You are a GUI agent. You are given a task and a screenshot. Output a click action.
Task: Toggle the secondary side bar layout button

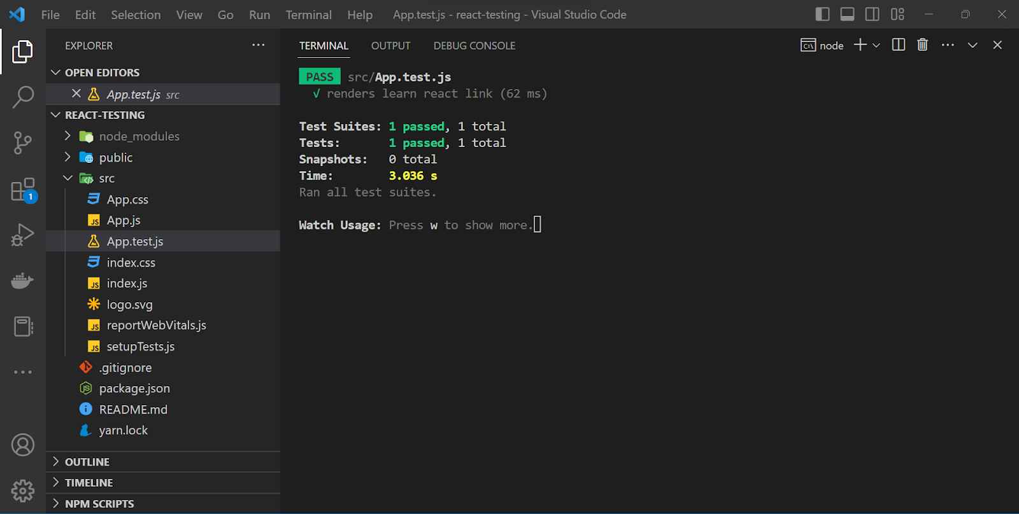(872, 14)
